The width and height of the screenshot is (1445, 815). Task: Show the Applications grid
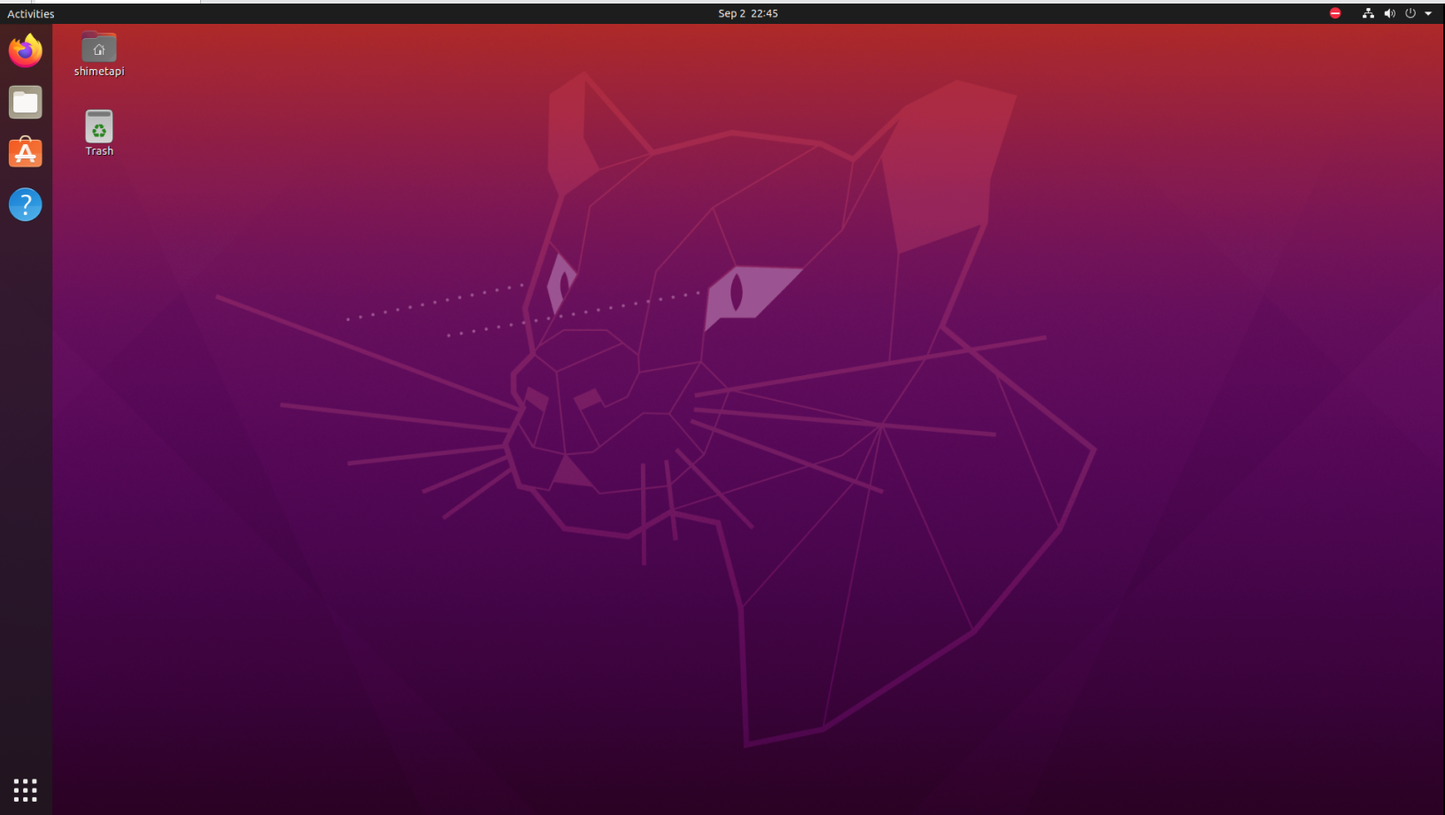(x=26, y=789)
